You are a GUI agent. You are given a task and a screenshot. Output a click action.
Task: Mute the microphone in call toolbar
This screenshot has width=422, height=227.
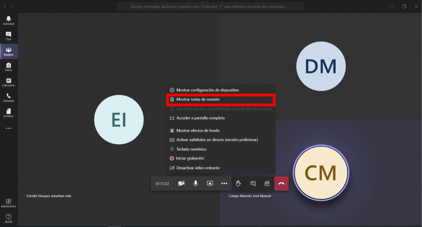(x=196, y=183)
